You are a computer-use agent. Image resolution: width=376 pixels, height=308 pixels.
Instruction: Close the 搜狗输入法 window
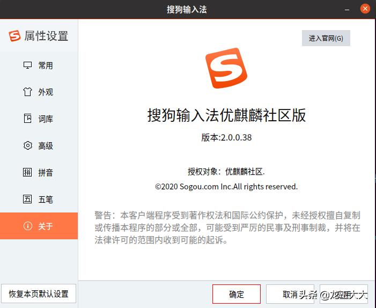pyautogui.click(x=365, y=9)
